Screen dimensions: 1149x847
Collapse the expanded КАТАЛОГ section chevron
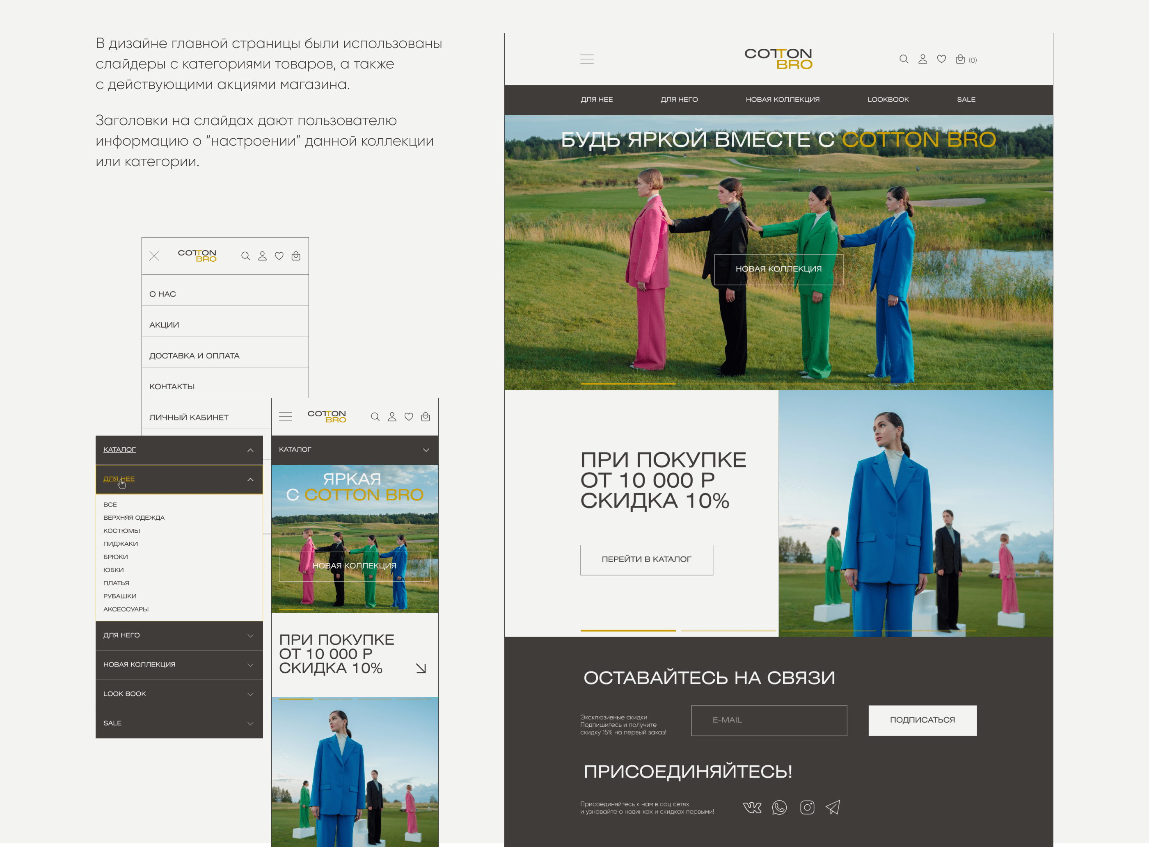pyautogui.click(x=250, y=450)
